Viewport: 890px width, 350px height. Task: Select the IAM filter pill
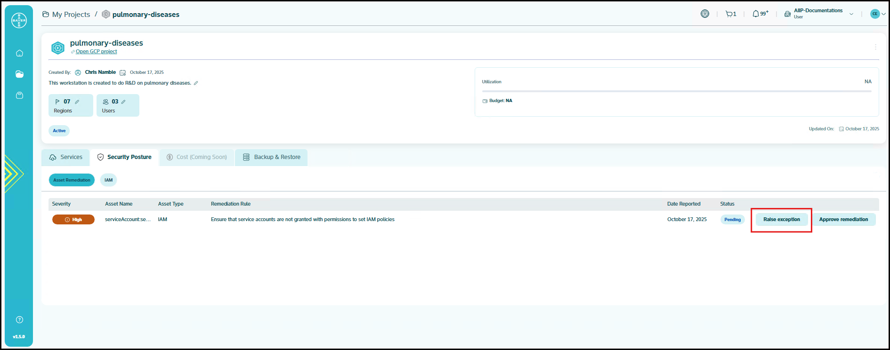tap(108, 180)
